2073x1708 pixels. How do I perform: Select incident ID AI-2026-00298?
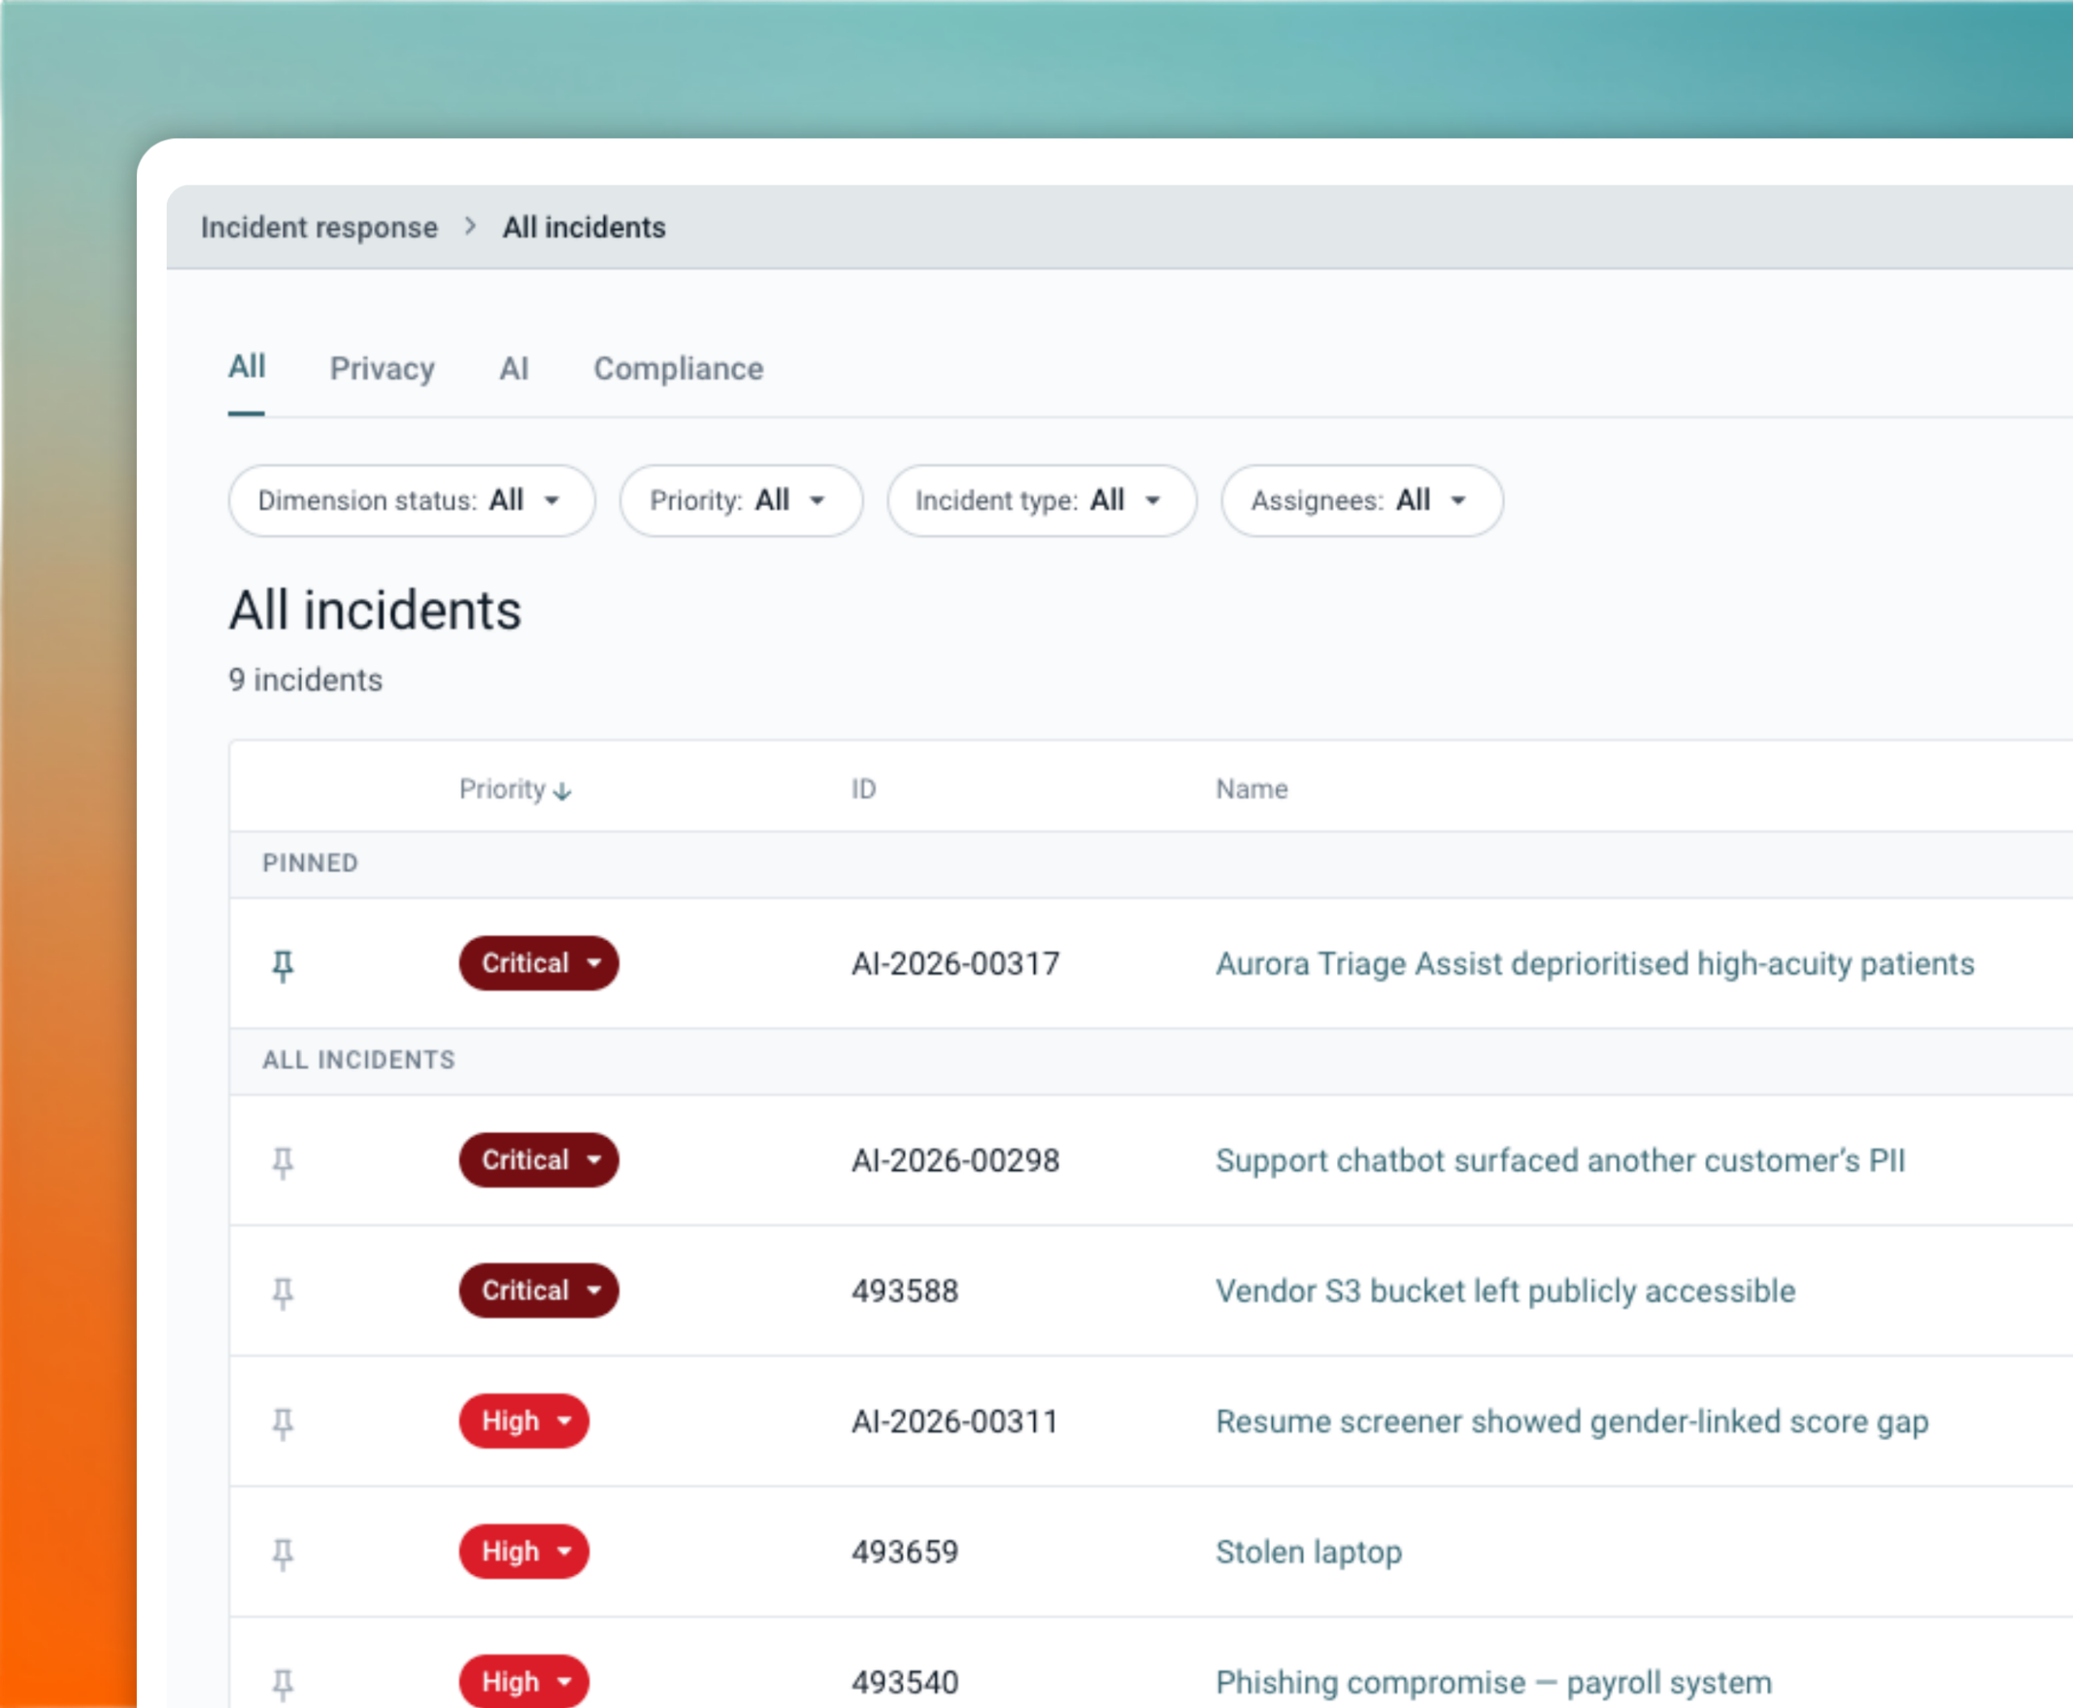[956, 1161]
